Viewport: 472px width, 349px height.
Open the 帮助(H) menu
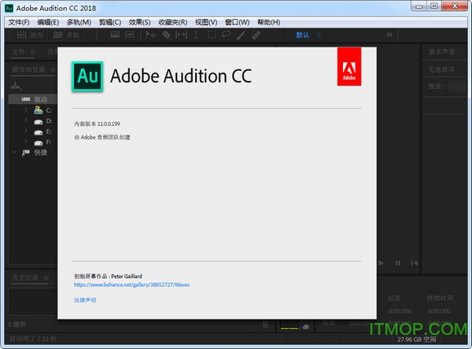click(268, 22)
